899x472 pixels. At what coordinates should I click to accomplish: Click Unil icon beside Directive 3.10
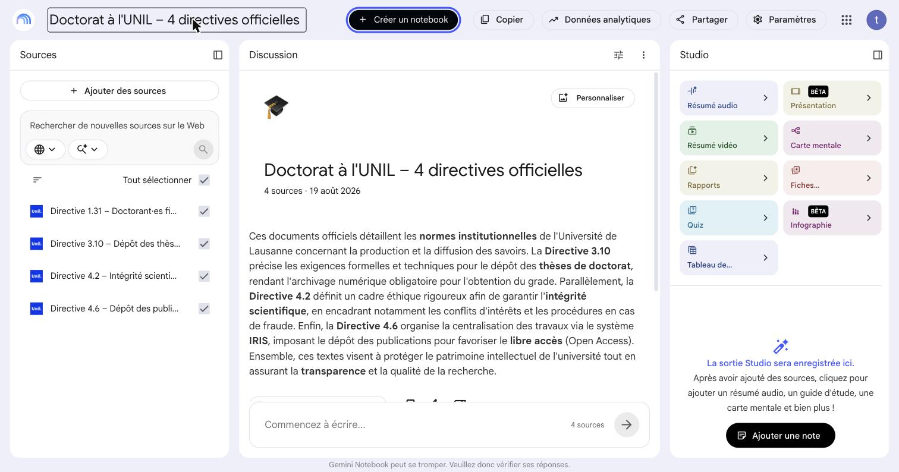pyautogui.click(x=36, y=244)
